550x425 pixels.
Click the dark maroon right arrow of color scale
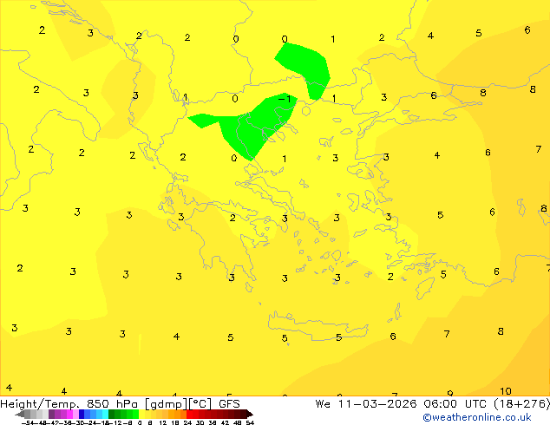click(x=250, y=414)
